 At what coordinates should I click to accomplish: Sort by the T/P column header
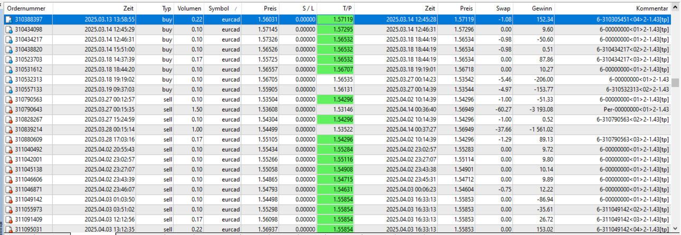(x=336, y=8)
